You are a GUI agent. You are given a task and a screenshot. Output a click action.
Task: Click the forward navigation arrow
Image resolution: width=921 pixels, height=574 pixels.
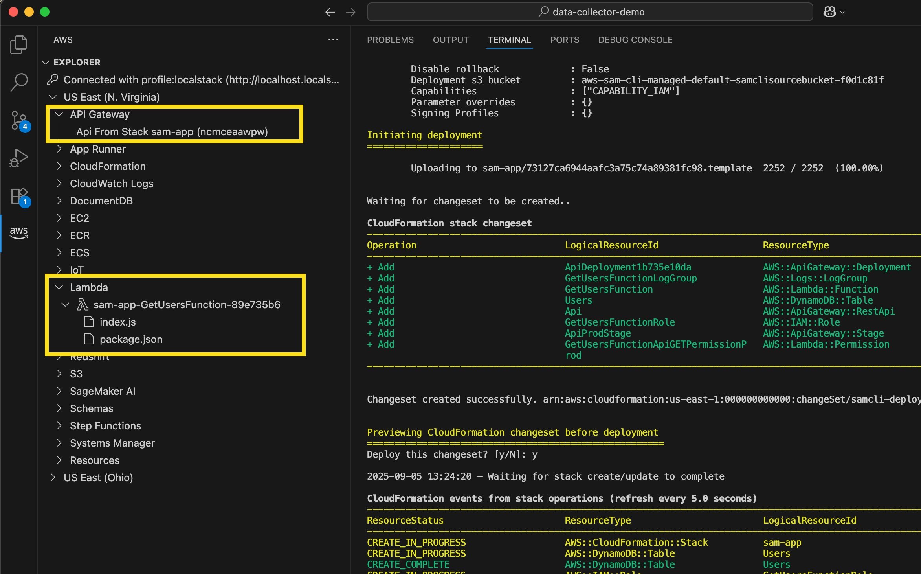(350, 12)
